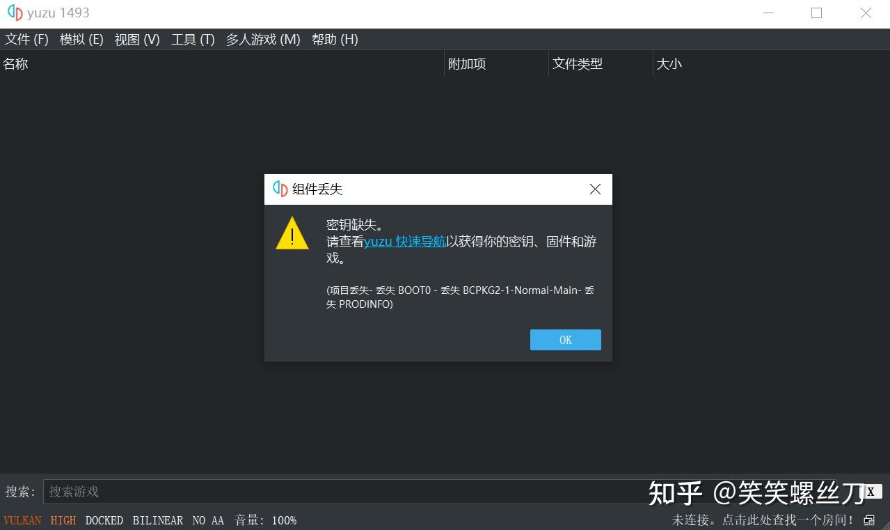Viewport: 890px width, 530px height.
Task: Click OK in the 组件丢失 dialog
Action: point(565,340)
